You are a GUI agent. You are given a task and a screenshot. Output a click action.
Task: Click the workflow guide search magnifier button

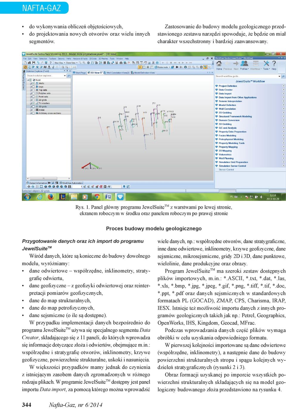click(x=283, y=76)
